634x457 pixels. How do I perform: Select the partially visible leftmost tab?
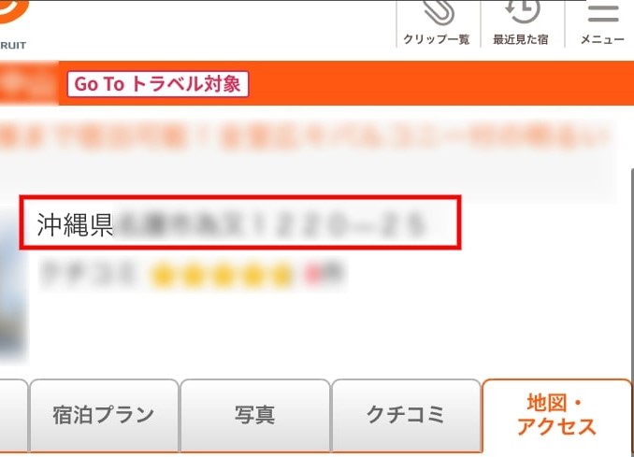pyautogui.click(x=13, y=415)
